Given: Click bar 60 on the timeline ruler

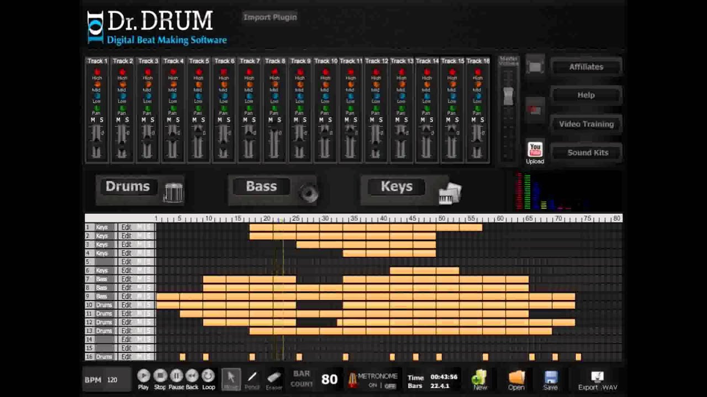Looking at the screenshot, I should [500, 218].
